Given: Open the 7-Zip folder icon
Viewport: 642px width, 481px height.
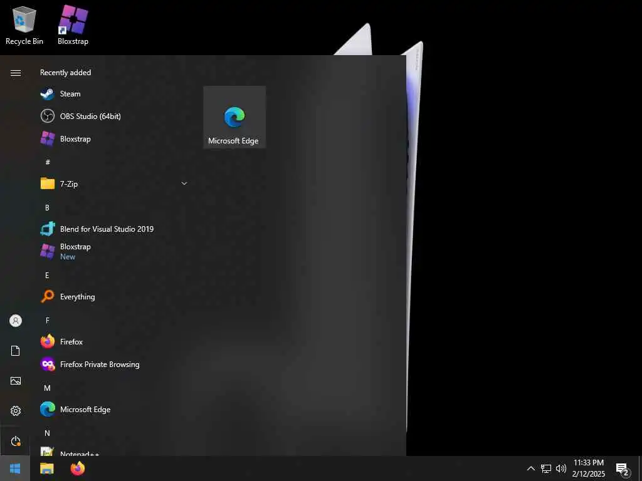Looking at the screenshot, I should coord(48,184).
